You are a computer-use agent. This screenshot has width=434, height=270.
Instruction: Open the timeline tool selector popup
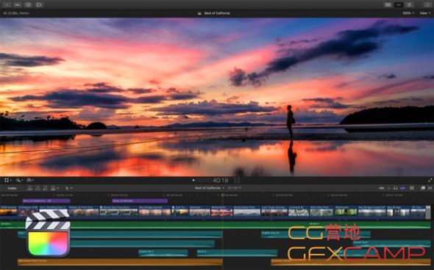[68, 188]
